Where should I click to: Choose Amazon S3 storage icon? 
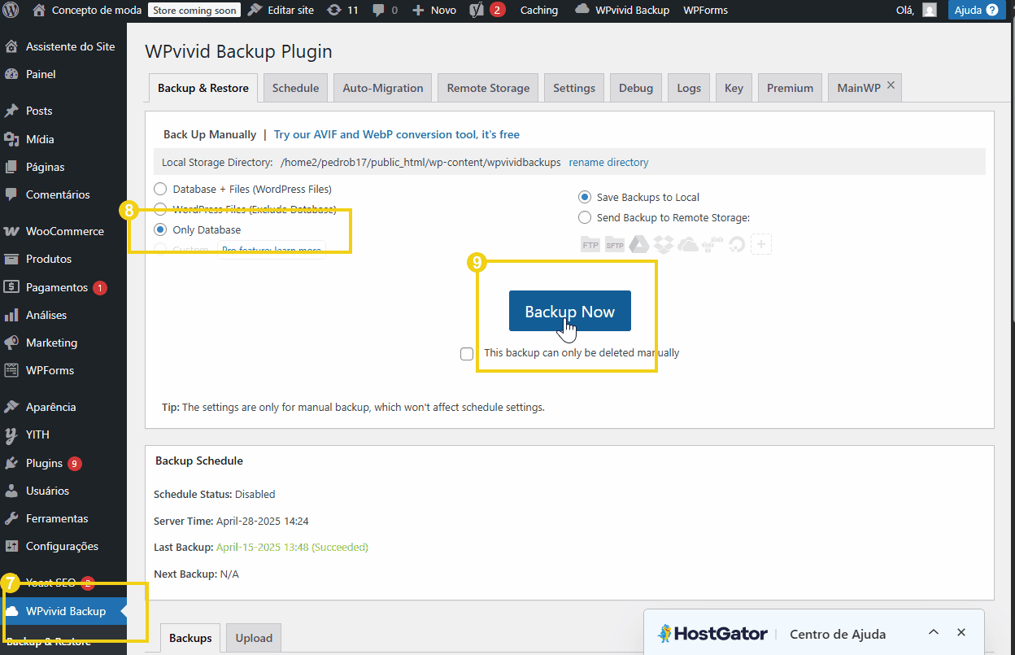pos(713,244)
